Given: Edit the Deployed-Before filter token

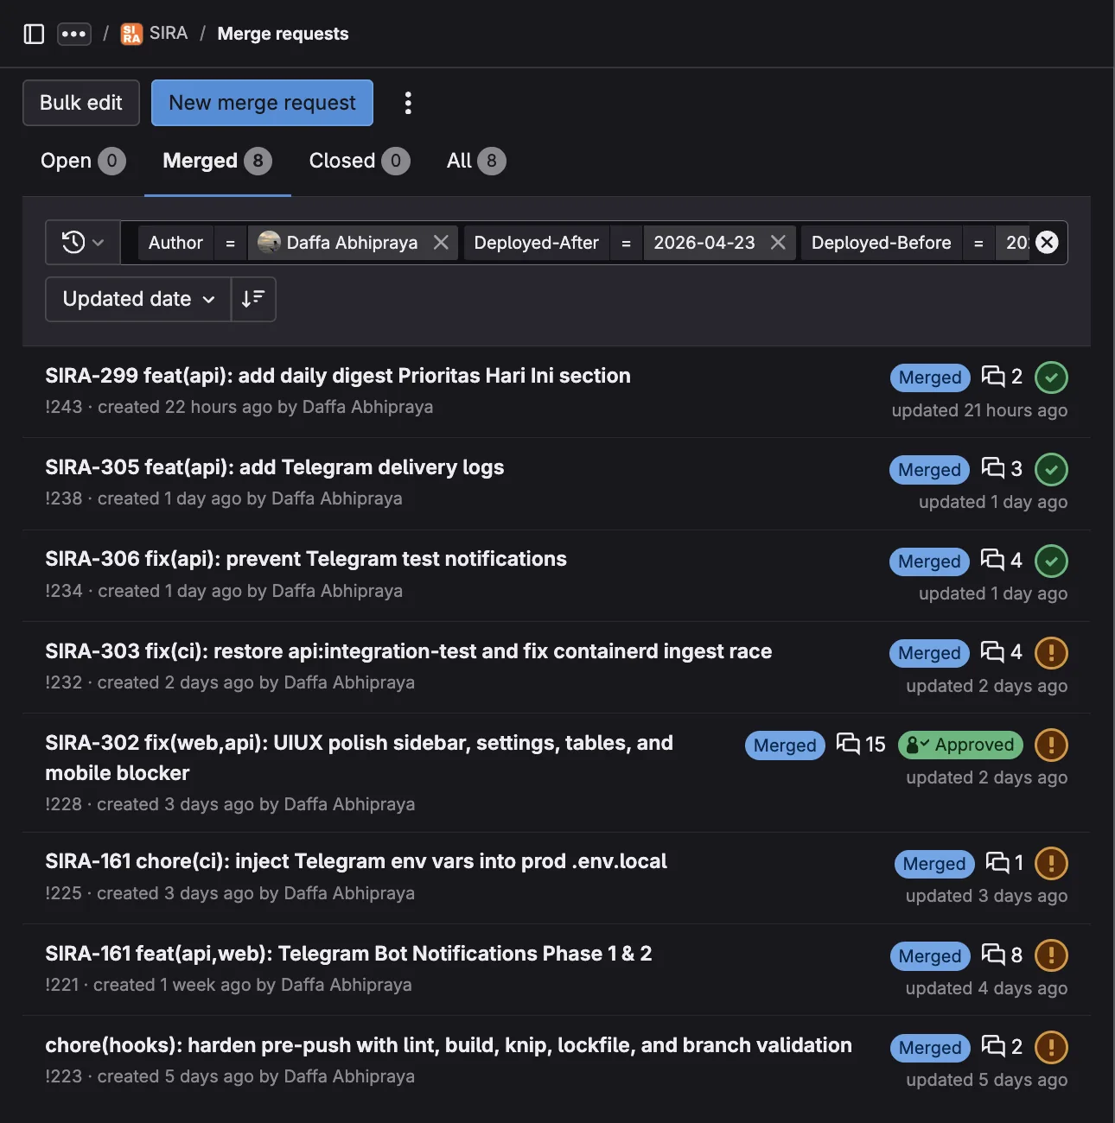Looking at the screenshot, I should pos(881,243).
